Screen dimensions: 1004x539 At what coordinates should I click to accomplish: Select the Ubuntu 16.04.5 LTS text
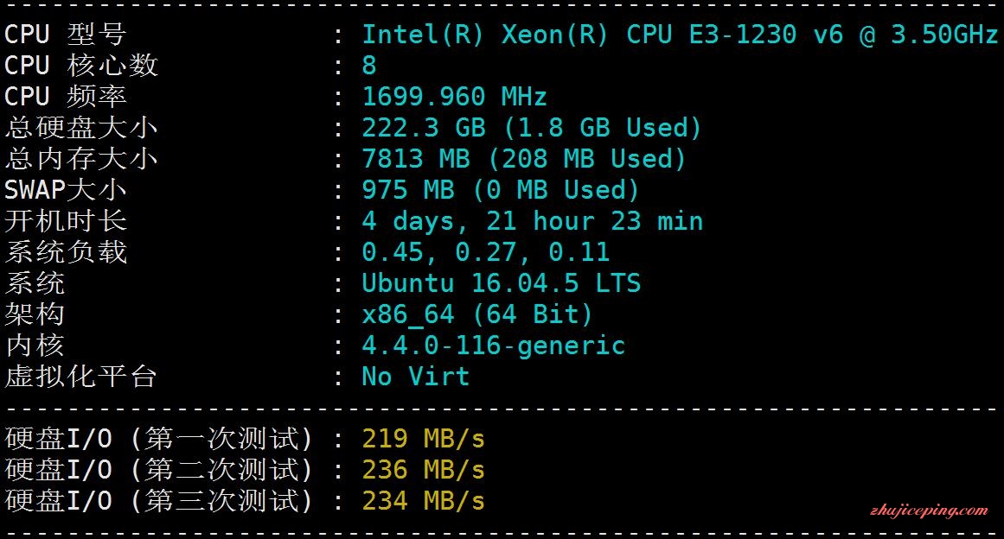502,283
